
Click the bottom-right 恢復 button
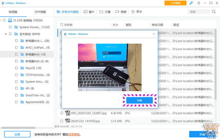click(x=202, y=134)
